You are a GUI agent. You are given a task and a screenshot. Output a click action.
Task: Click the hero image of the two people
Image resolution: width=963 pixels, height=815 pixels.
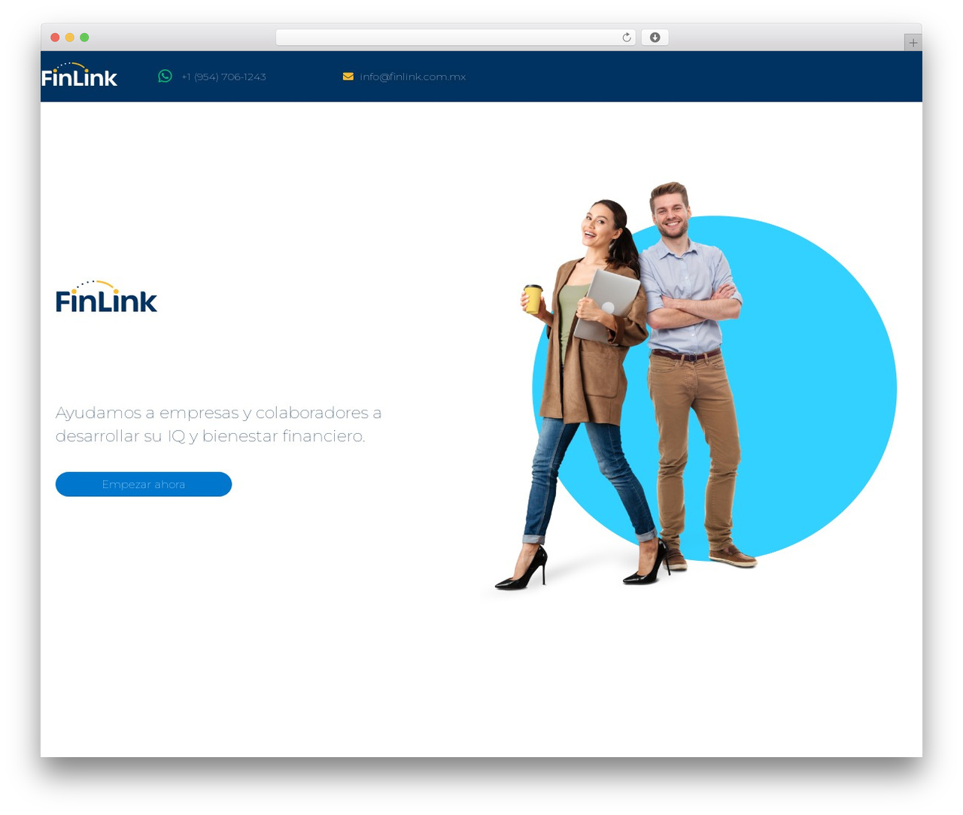click(x=688, y=387)
